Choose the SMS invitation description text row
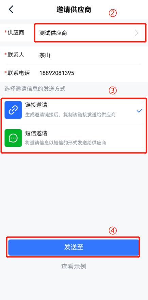 pyautogui.click(x=66, y=143)
